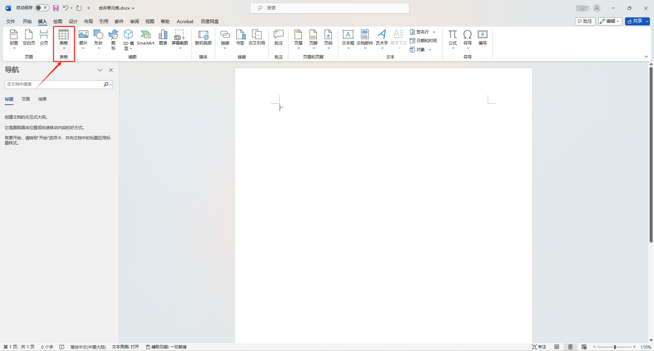Click the Comments button
654x351 pixels.
tap(585, 21)
